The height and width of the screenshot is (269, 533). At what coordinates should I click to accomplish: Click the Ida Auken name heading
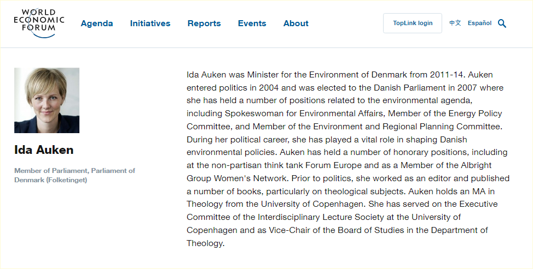[x=44, y=150]
